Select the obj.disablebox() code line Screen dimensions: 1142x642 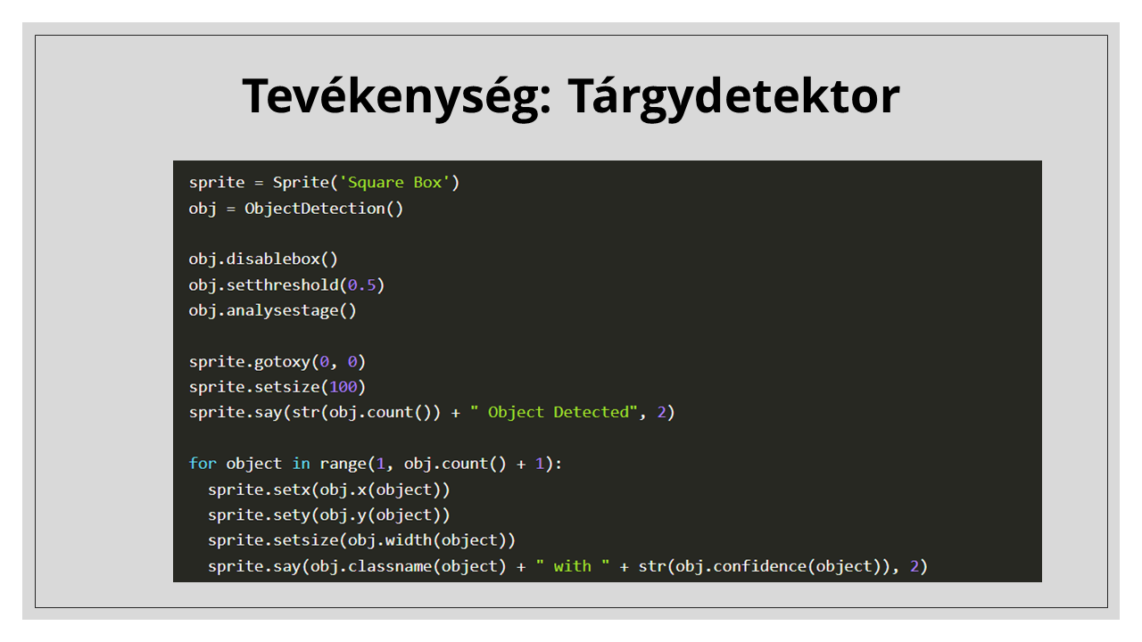click(263, 259)
